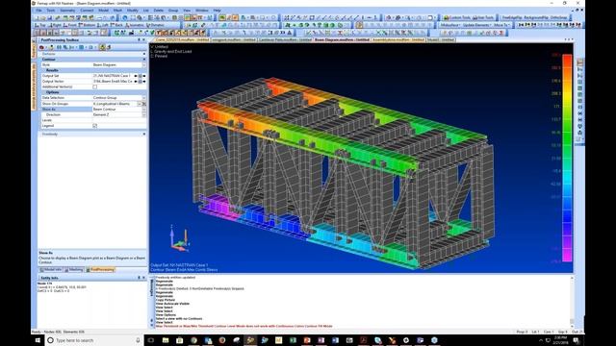Set view orientation to Back
The height and width of the screenshot is (346, 616).
click(117, 25)
